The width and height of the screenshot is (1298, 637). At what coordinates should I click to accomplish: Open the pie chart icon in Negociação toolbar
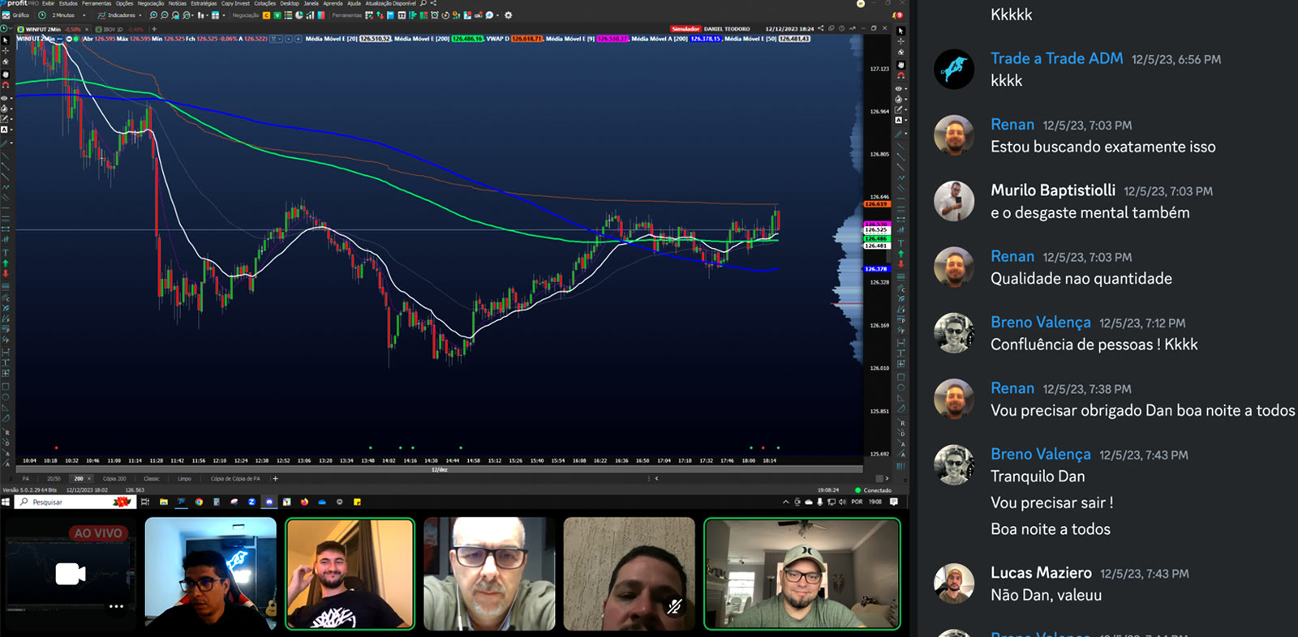(299, 15)
